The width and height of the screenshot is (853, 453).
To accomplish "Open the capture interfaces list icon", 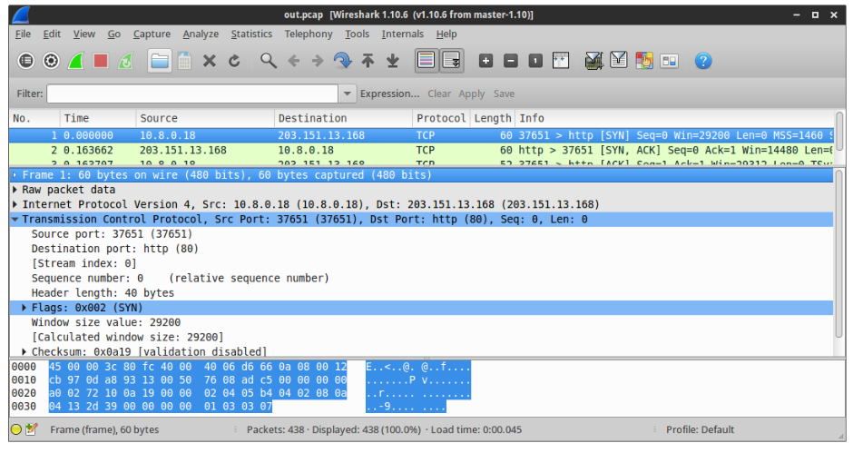I will click(x=25, y=61).
